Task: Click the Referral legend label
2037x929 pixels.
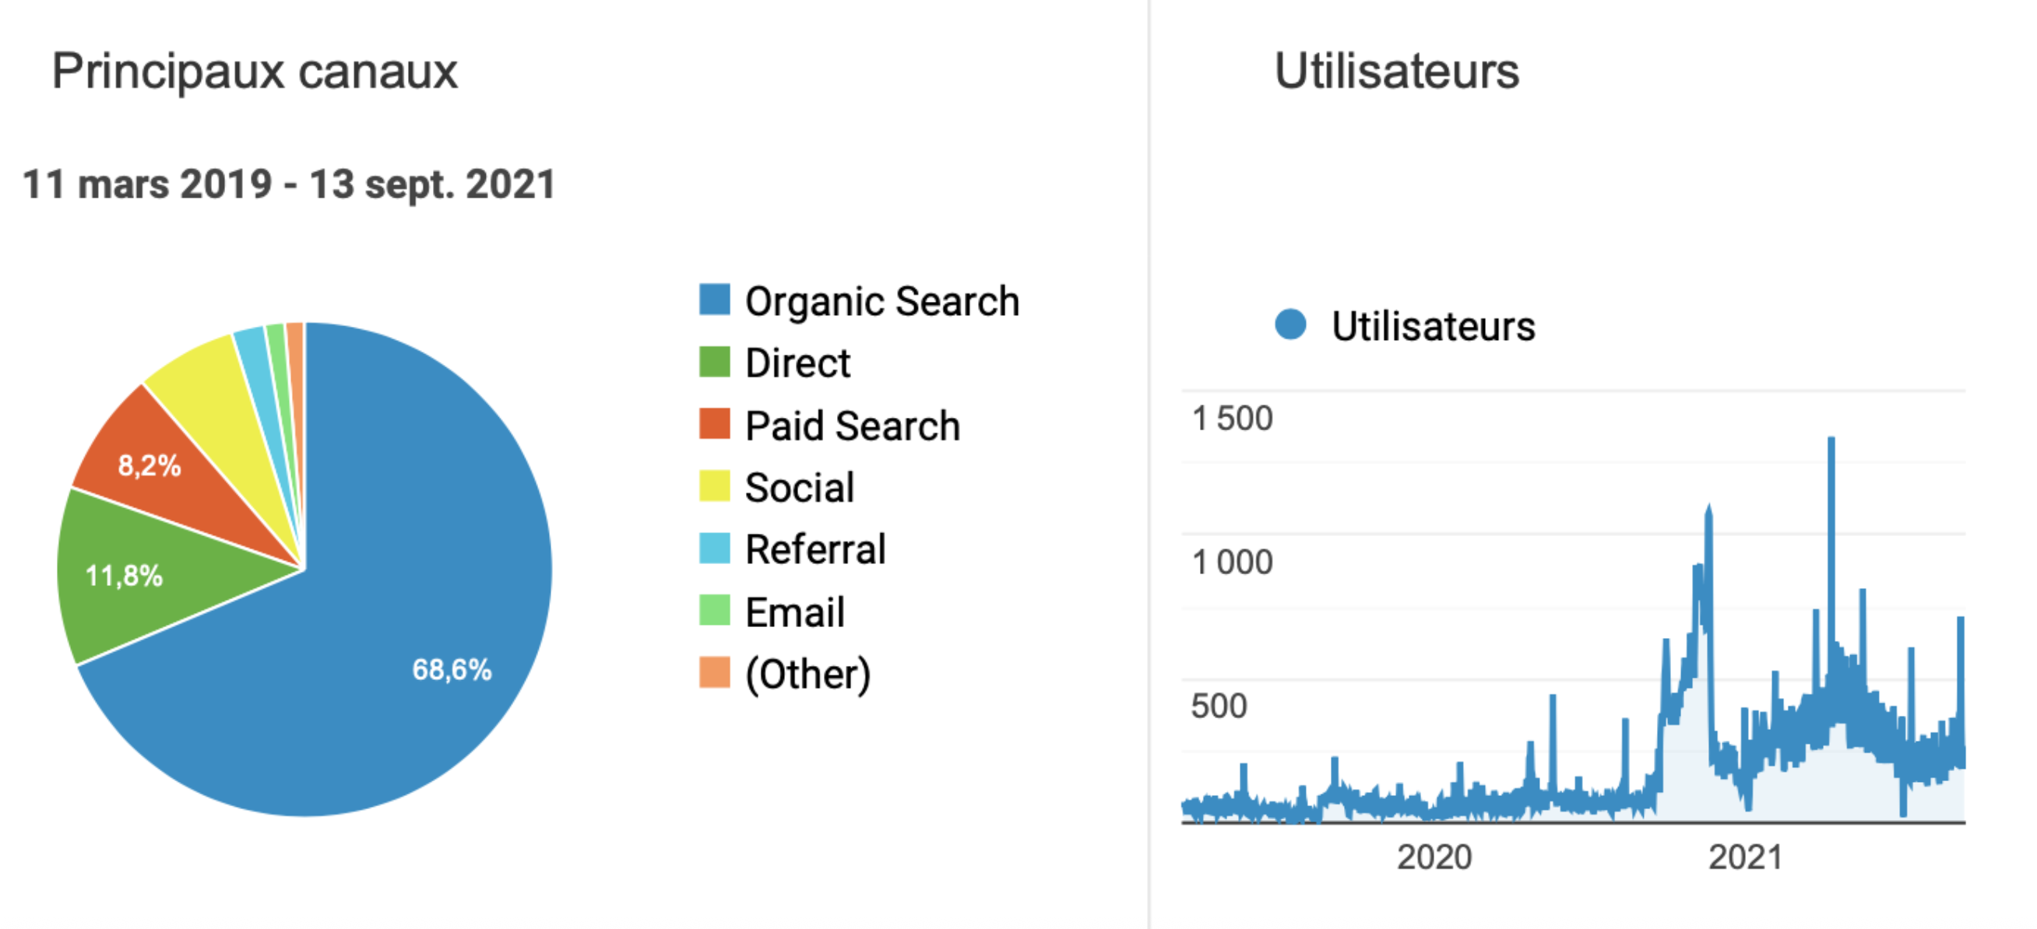Action: click(x=815, y=549)
